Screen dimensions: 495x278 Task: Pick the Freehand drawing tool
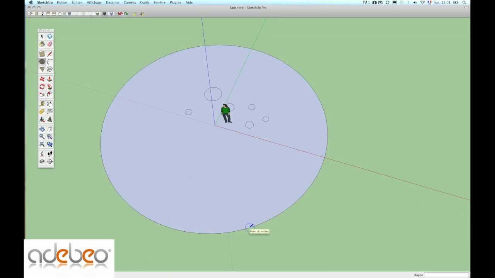49,69
